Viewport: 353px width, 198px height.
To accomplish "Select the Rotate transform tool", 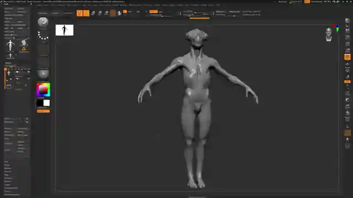I will click(x=106, y=13).
